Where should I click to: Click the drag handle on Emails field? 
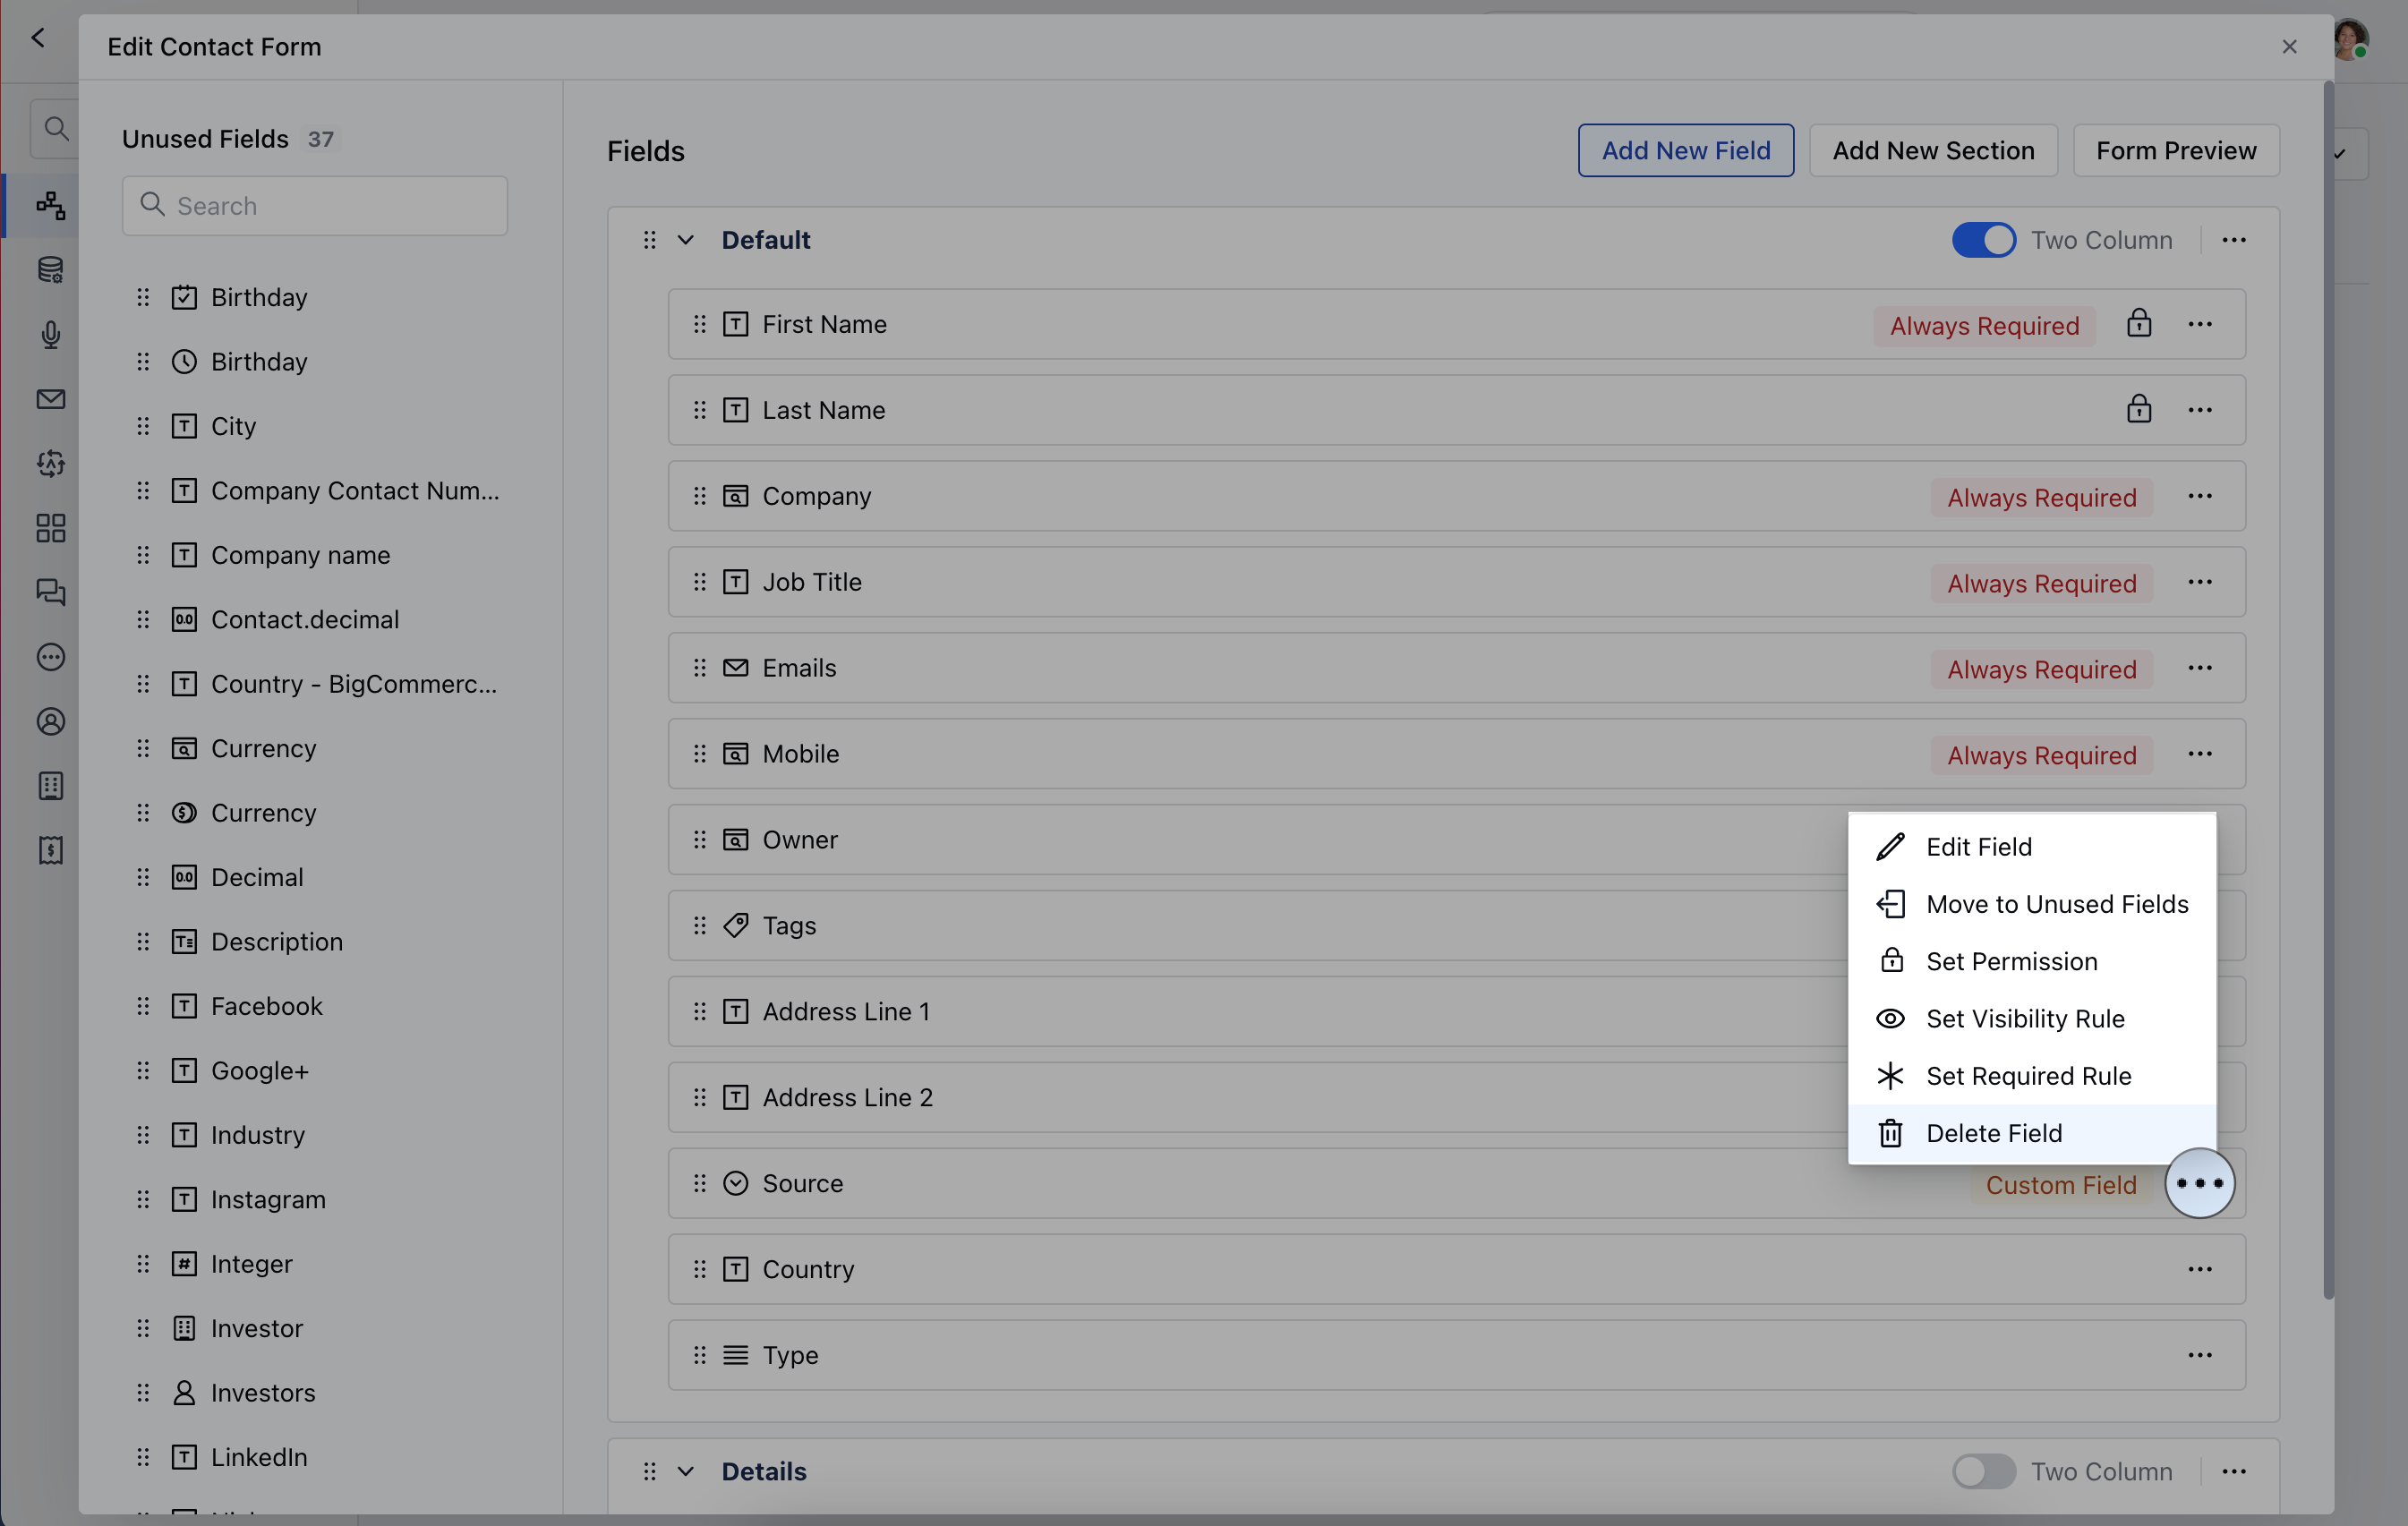[699, 668]
